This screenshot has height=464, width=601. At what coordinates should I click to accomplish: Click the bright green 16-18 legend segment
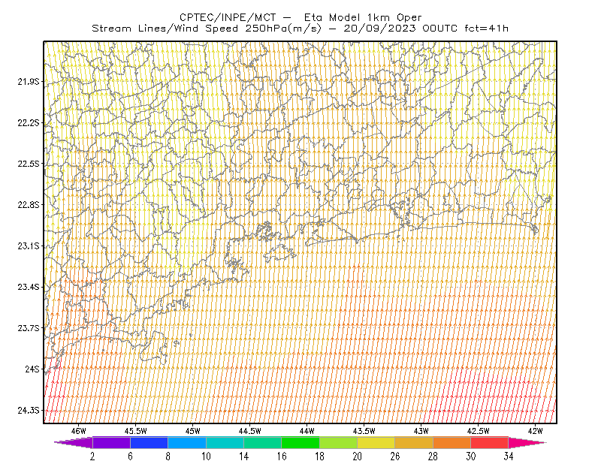[300, 442]
